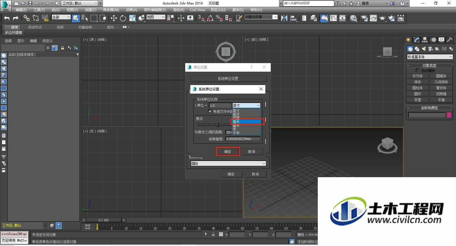Collapse the 名称和颜色 rollout
The image size is (456, 246).
click(x=429, y=108)
